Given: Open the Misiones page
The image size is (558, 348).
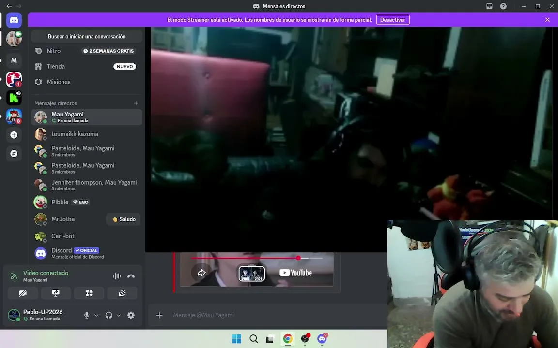Looking at the screenshot, I should tap(87, 82).
